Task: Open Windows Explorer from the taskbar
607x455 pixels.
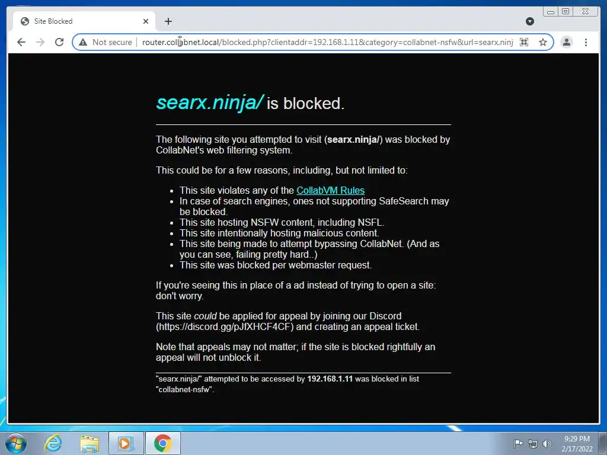Action: point(90,443)
